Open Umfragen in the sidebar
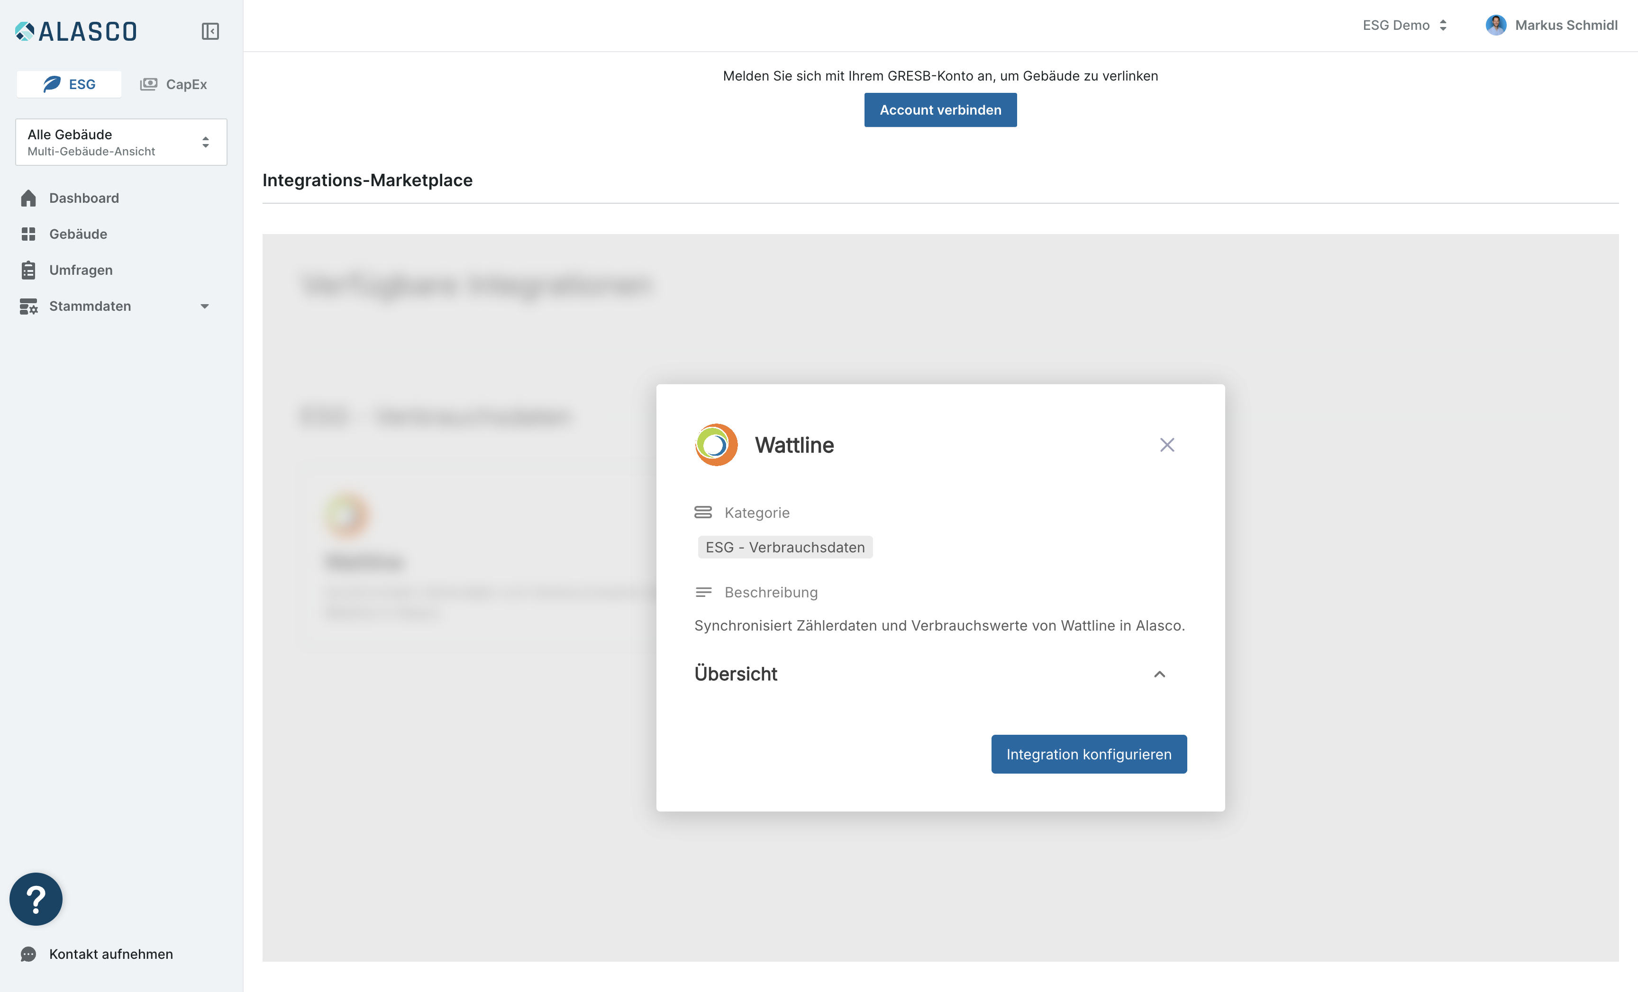 coord(81,270)
